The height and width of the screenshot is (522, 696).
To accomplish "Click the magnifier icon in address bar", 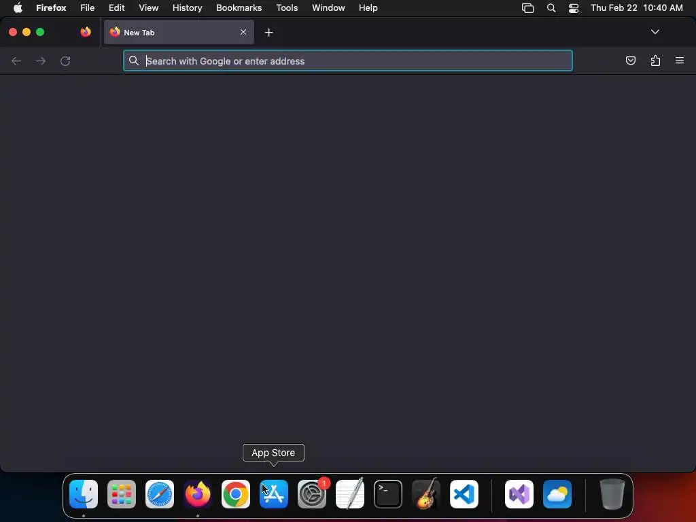I will (134, 60).
